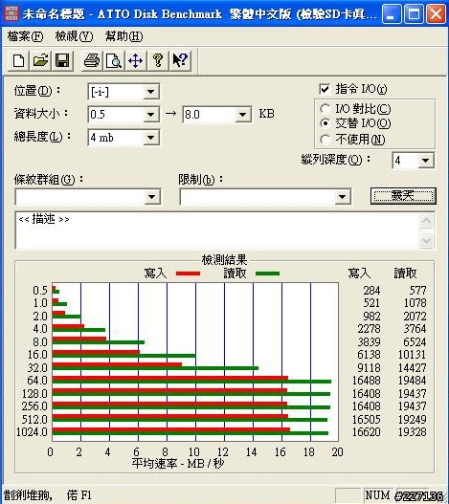Open the 資料大小 start size 0.5 dropdown

click(150, 115)
